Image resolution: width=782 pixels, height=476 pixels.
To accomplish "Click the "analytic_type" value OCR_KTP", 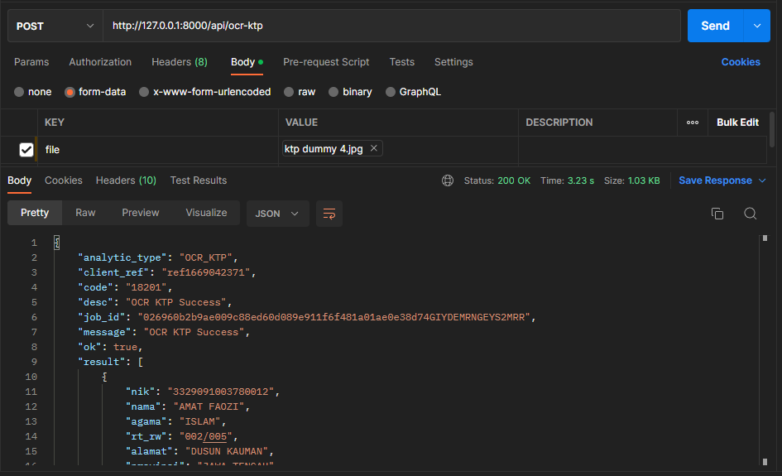I will tap(206, 257).
